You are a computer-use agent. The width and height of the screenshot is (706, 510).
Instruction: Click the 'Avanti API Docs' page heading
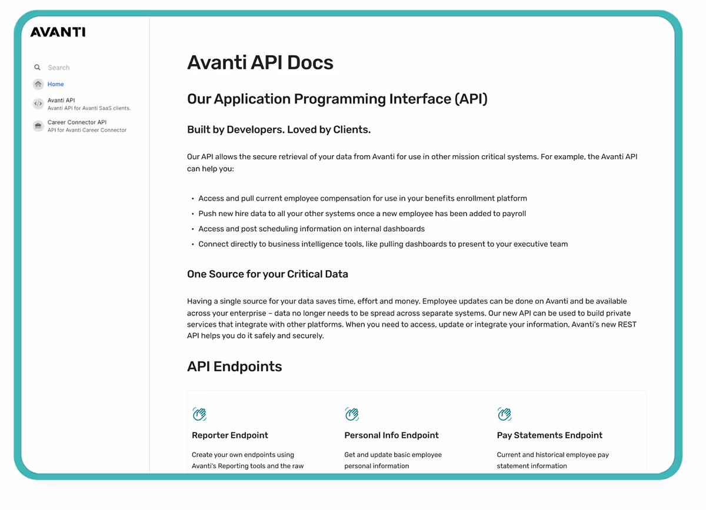click(x=260, y=62)
